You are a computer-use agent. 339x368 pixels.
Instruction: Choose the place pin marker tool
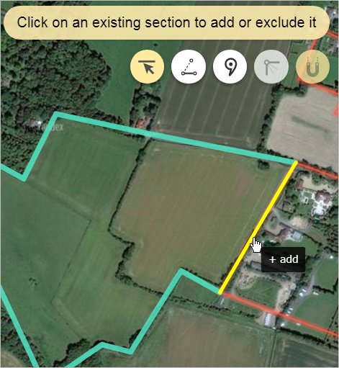(x=230, y=67)
